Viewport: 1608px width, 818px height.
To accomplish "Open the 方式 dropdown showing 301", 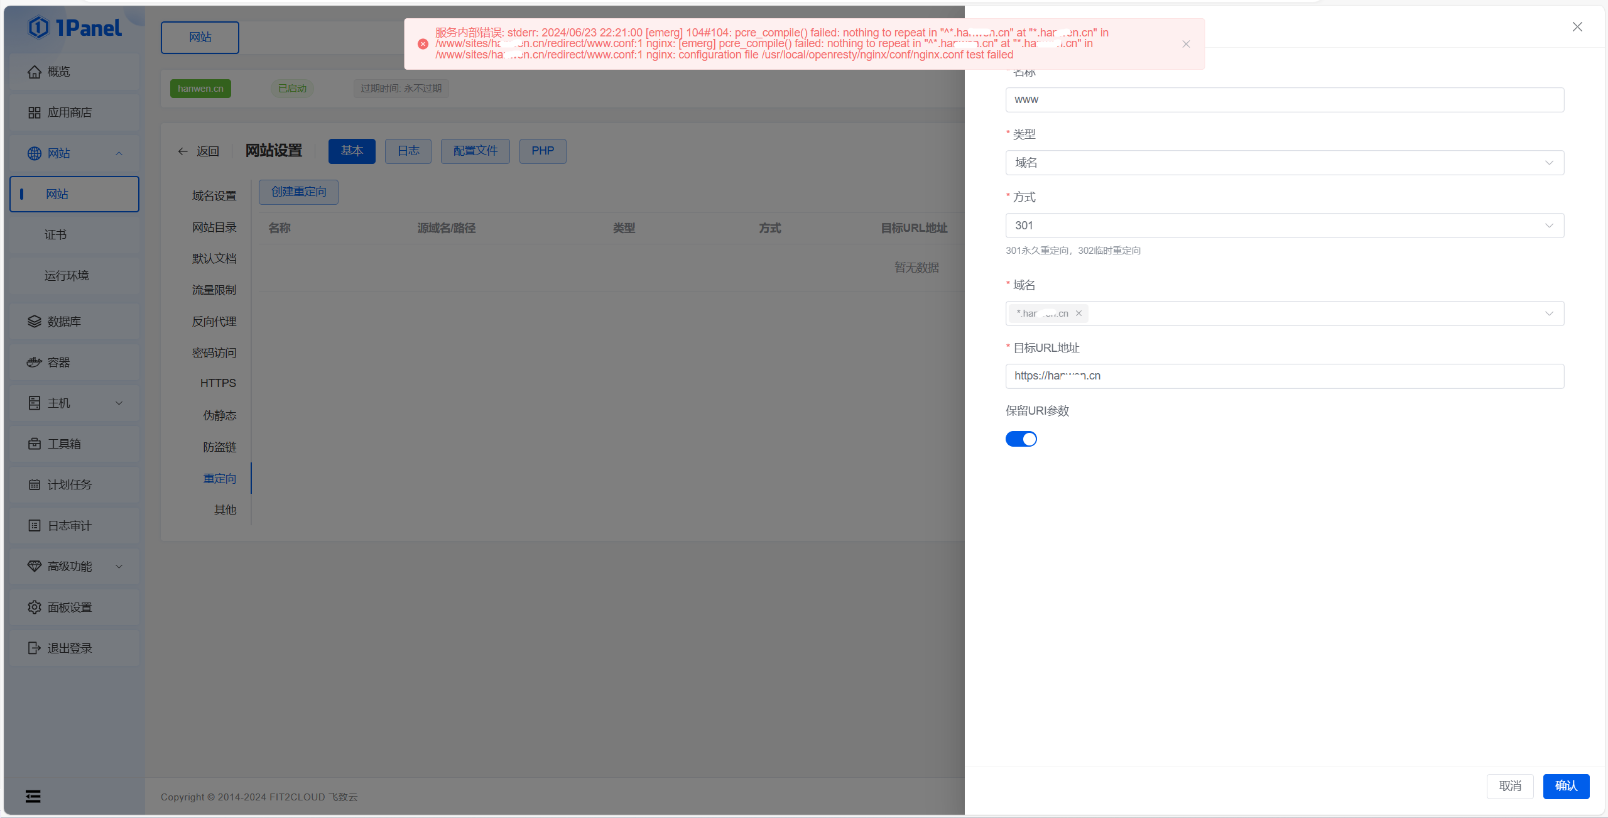I will pyautogui.click(x=1285, y=226).
